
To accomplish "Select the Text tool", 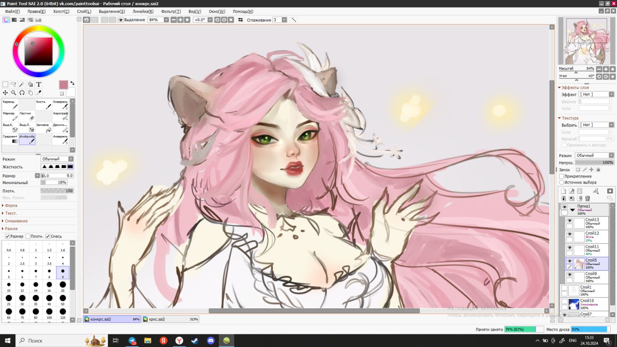I will click(39, 84).
